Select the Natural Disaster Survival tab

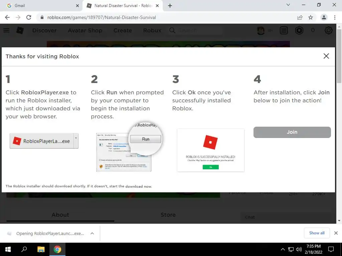pyautogui.click(x=123, y=6)
